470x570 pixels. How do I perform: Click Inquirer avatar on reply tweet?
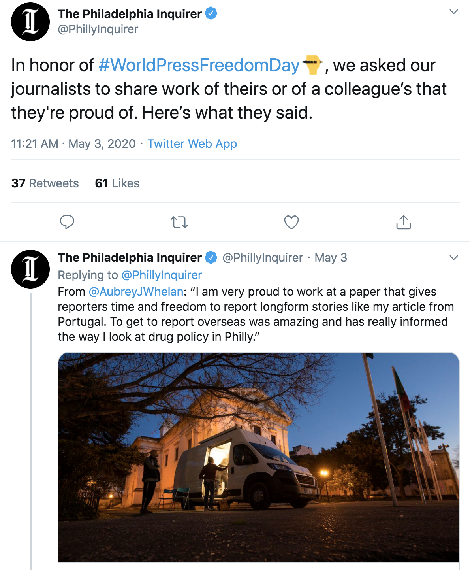30,269
